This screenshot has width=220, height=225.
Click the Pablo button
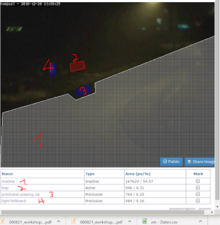tap(171, 161)
